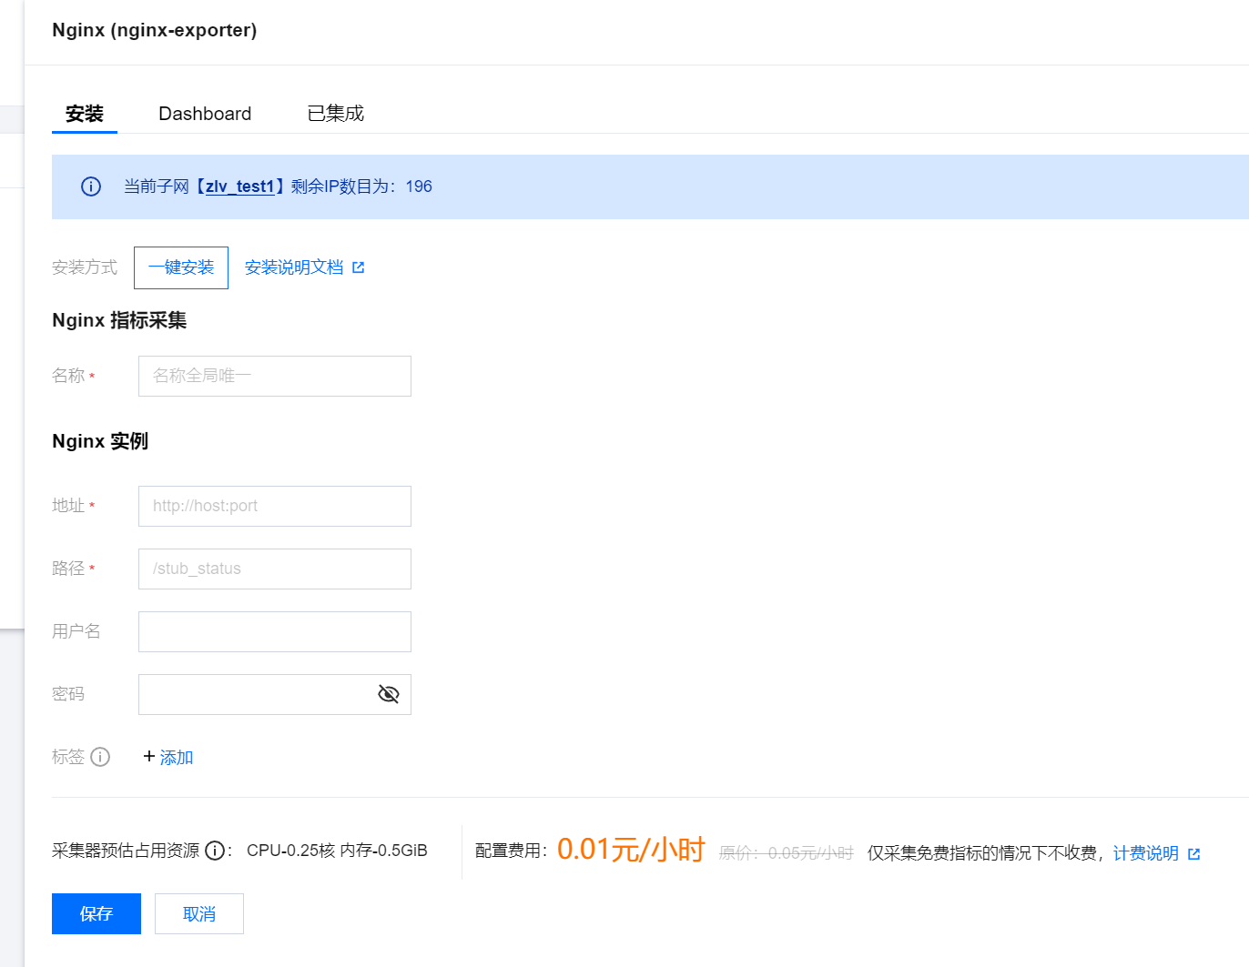
Task: Click 添加 to add a label
Action: (177, 758)
